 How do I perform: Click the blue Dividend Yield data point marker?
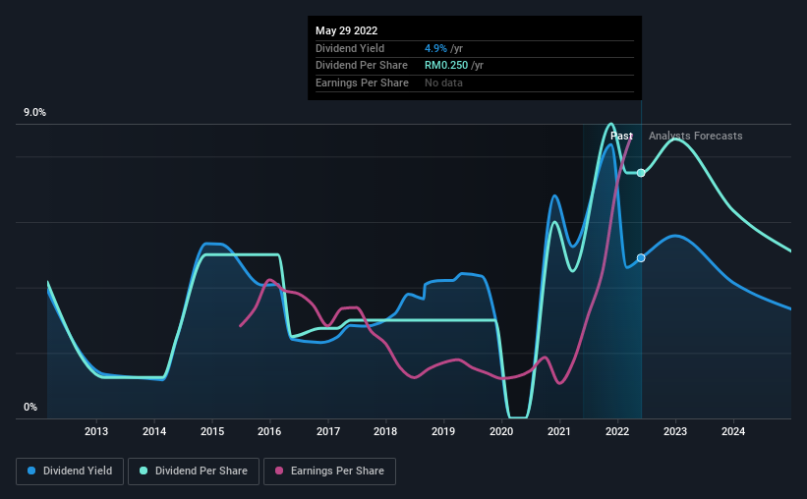[x=641, y=258]
